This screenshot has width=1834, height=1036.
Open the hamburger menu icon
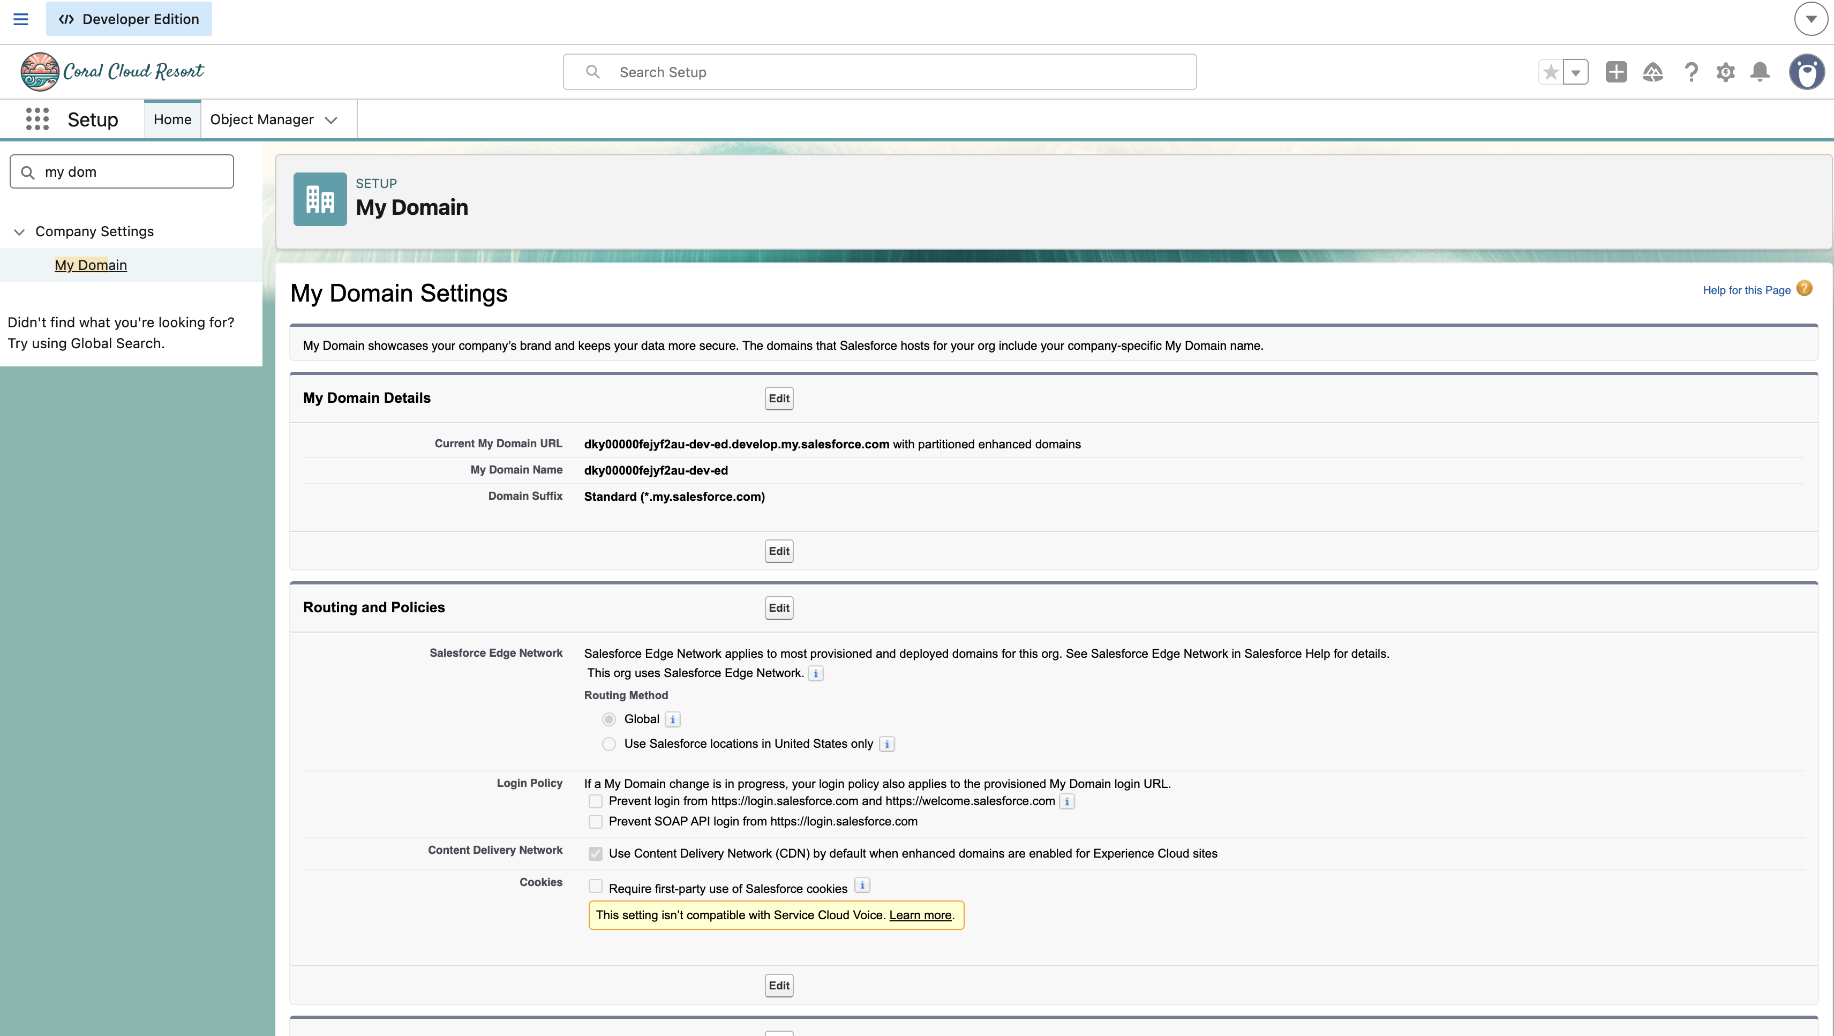click(21, 19)
